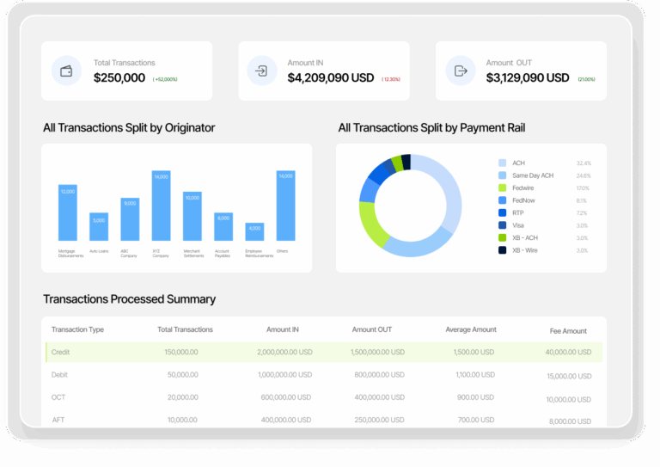Open the Debit transaction row
Viewport: 660px width, 467px height.
click(x=324, y=375)
